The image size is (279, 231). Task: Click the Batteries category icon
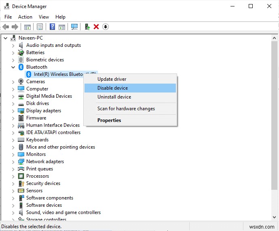21,52
